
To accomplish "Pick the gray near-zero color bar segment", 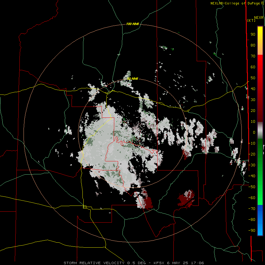I will (x=260, y=130).
